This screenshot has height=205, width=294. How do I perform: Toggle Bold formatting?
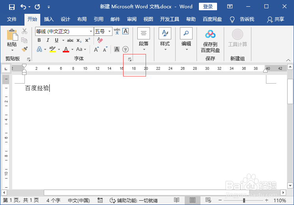click(39, 40)
